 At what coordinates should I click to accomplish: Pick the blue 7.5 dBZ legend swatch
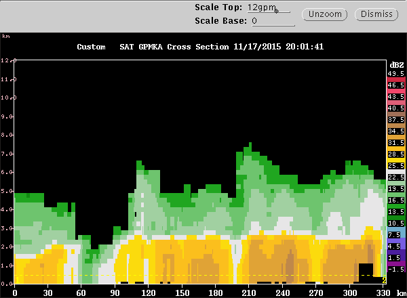click(395, 235)
